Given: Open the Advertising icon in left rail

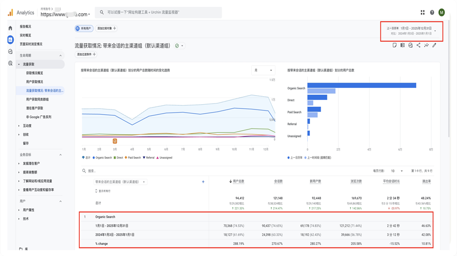Looking at the screenshot, I should click(x=10, y=63).
